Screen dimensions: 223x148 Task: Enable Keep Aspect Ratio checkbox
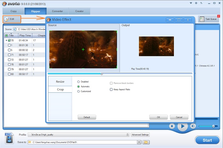coord(111,90)
